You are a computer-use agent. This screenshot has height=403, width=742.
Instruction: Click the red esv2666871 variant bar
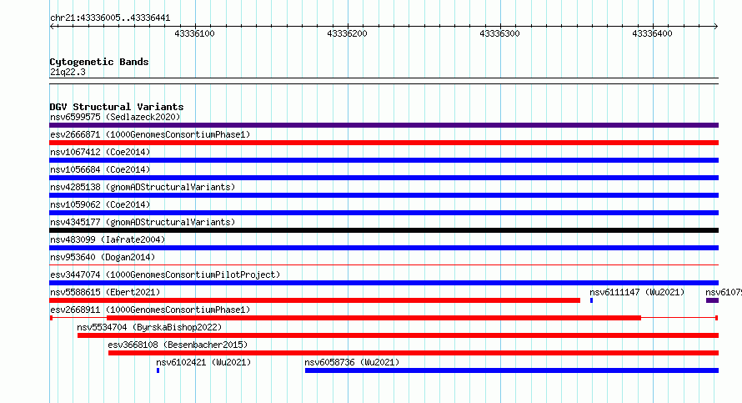coord(384,143)
